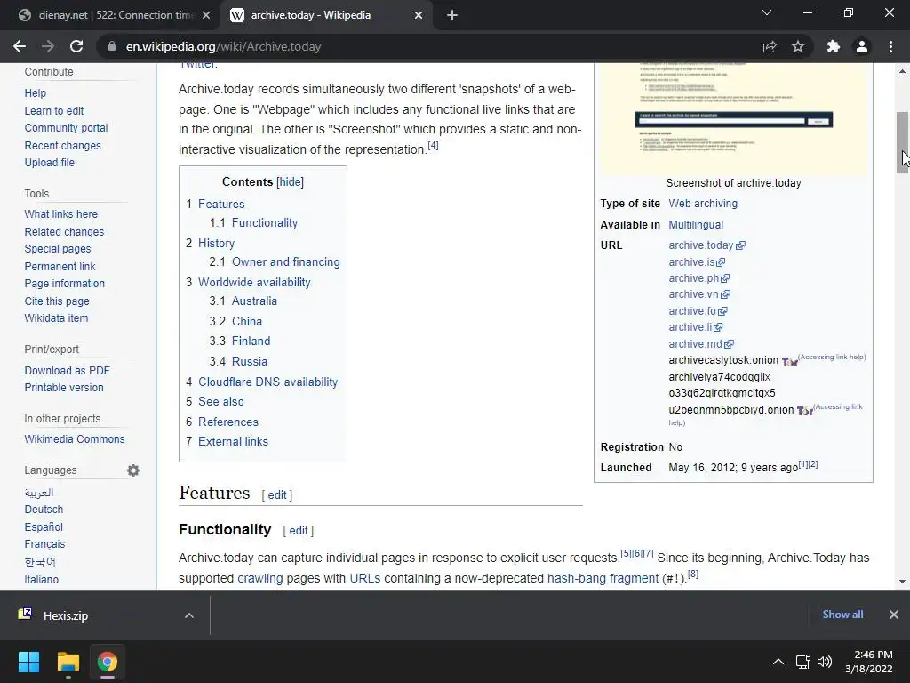Close the downloads bar
The image size is (910, 683).
[x=894, y=614]
